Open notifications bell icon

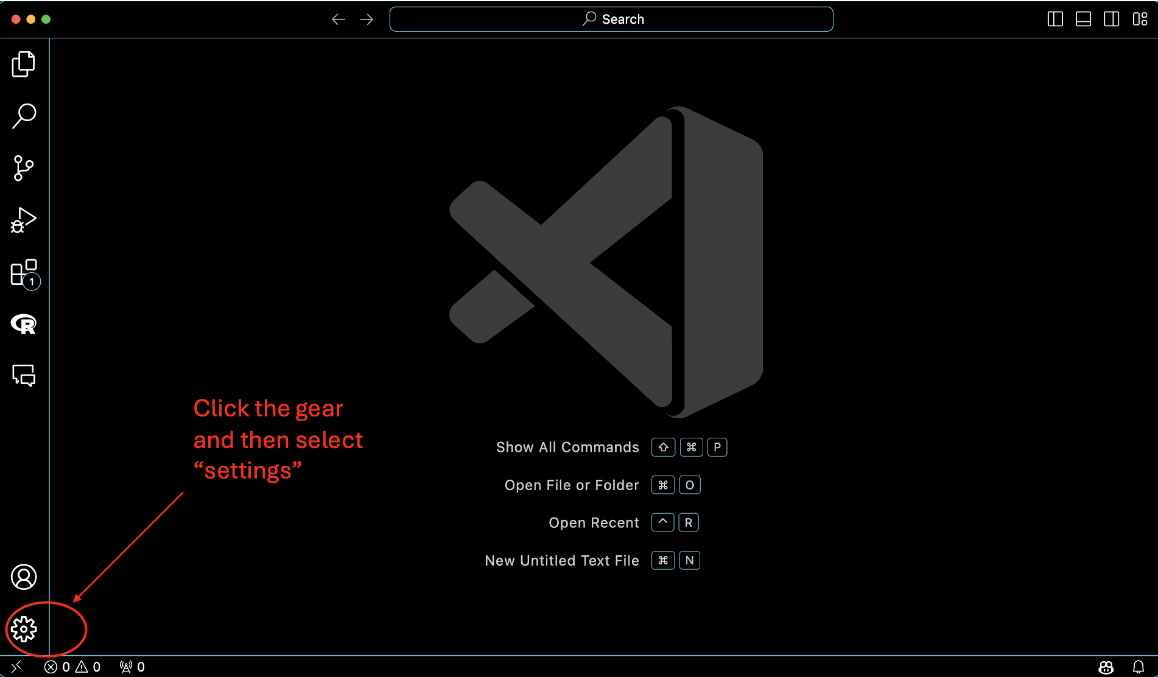1138,667
